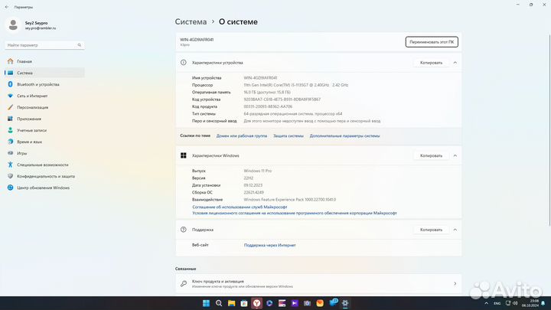Open File Explorer from taskbar
Image resolution: width=551 pixels, height=310 pixels.
coord(231,303)
